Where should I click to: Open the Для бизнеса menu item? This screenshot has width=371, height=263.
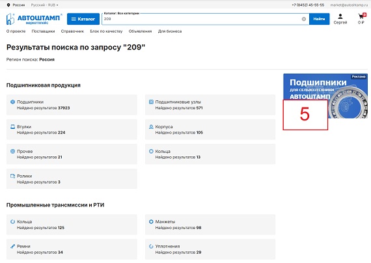[x=170, y=31]
